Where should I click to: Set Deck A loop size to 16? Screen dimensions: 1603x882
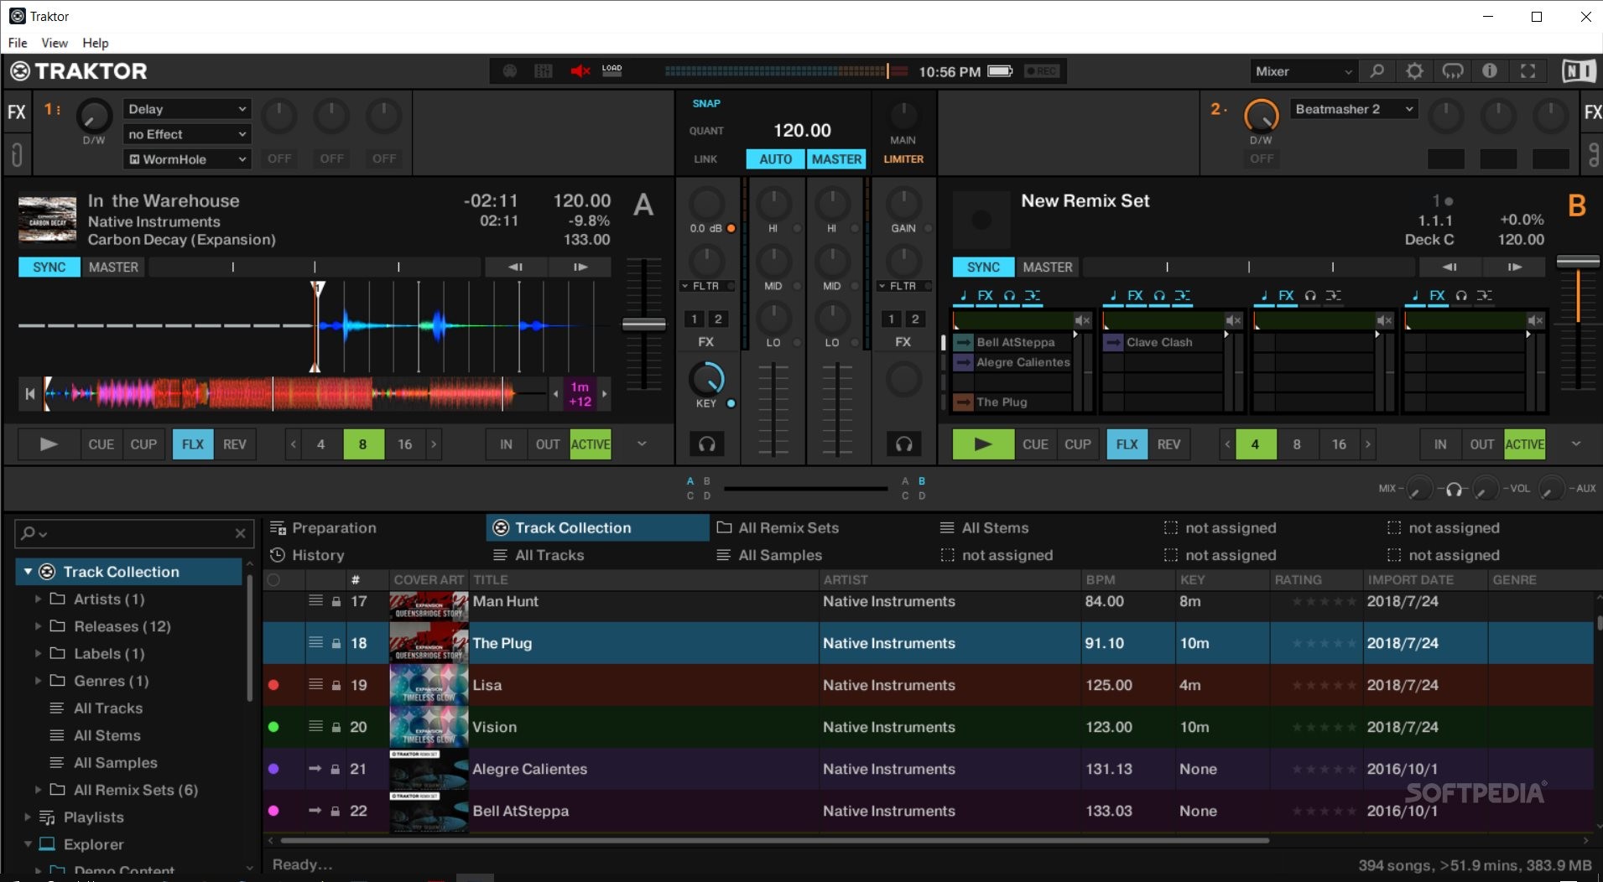click(405, 444)
